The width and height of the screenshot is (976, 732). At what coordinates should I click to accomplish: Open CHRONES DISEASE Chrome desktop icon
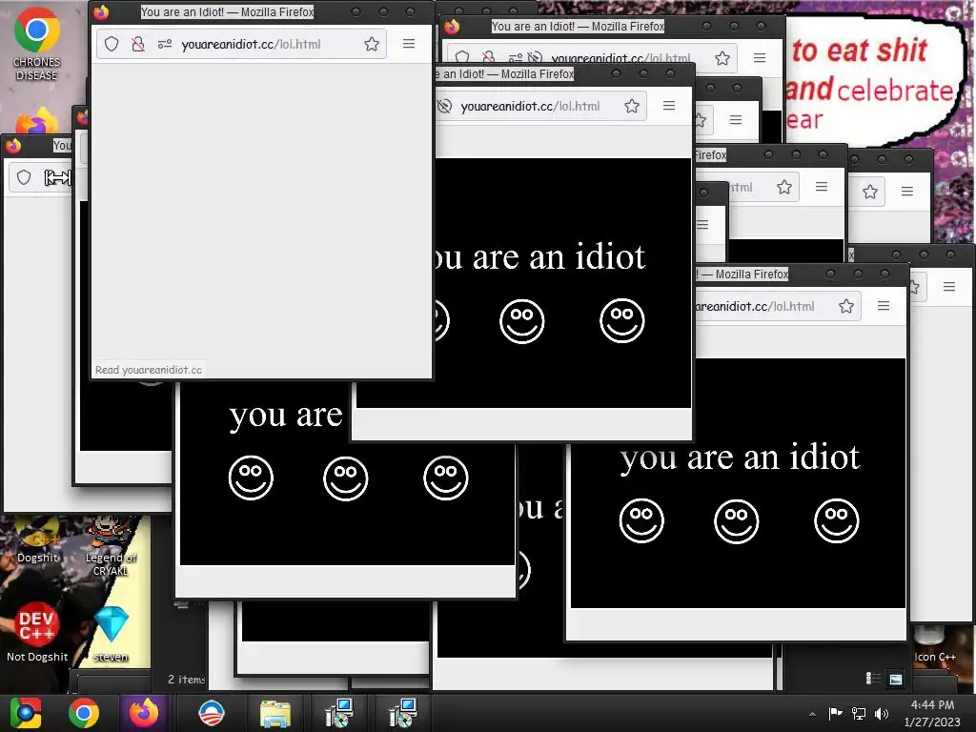[37, 44]
